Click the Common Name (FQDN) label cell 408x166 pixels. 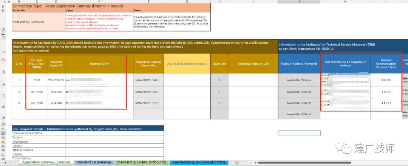[39, 133]
